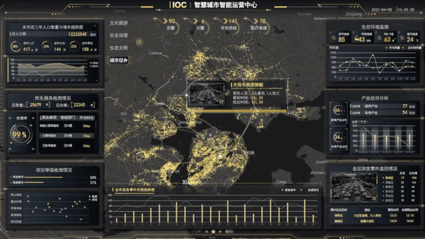Click the date 2021-04-08 in header
The height and width of the screenshot is (239, 425).
pyautogui.click(x=382, y=9)
